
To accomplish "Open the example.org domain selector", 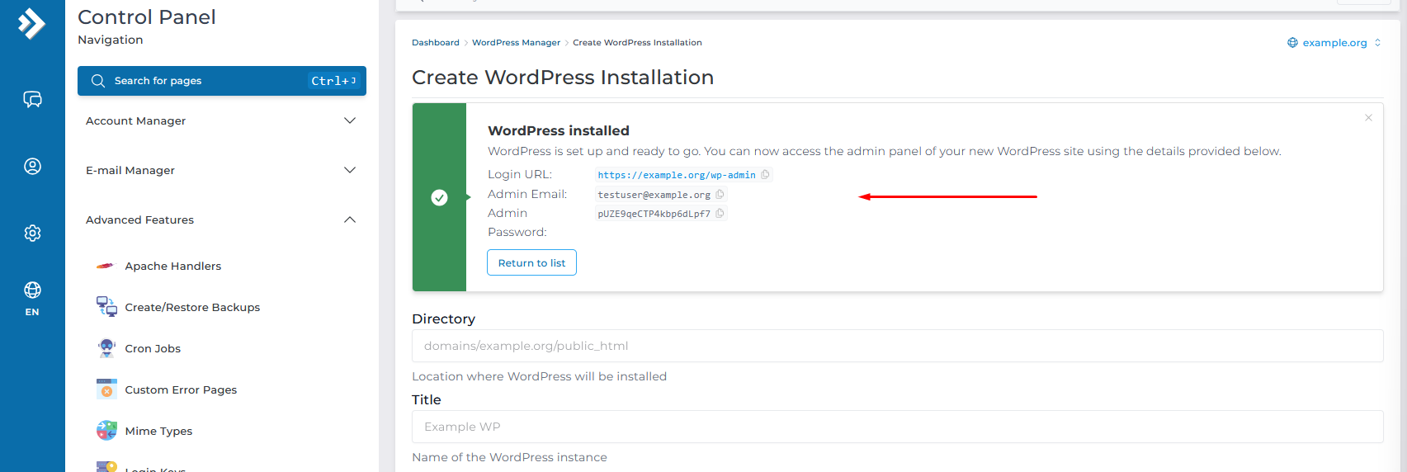I will pos(1334,43).
